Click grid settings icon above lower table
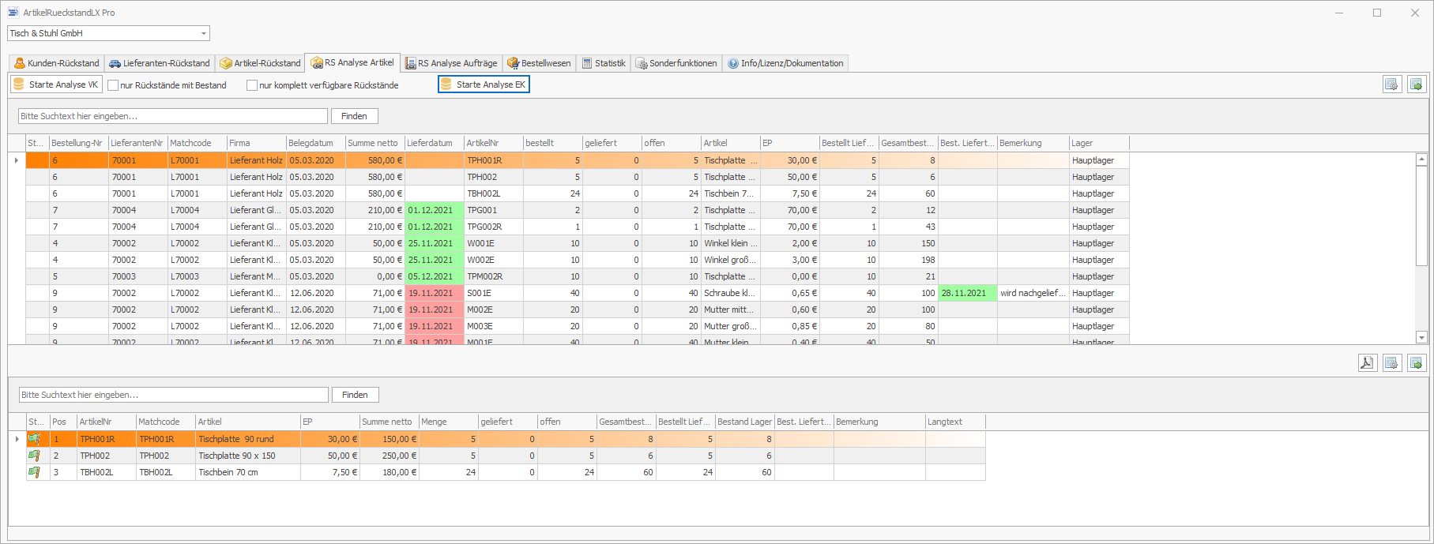Screen dimensions: 1434x544 tap(1392, 362)
